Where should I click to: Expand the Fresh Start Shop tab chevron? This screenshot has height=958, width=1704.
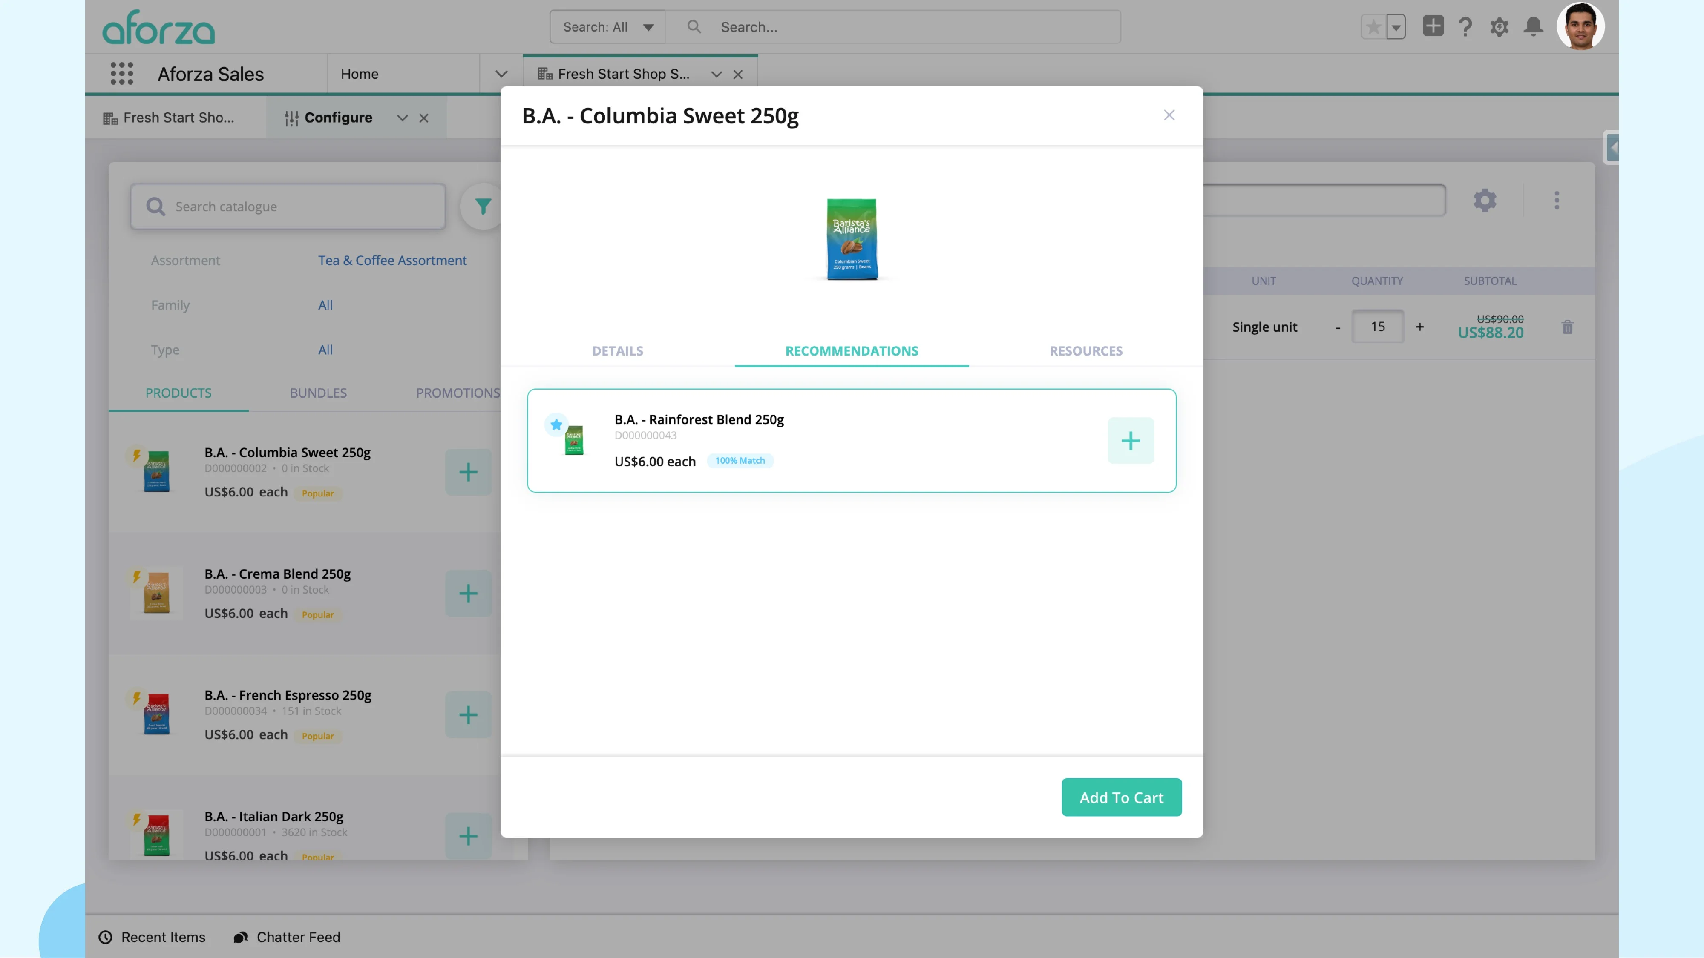pyautogui.click(x=717, y=75)
